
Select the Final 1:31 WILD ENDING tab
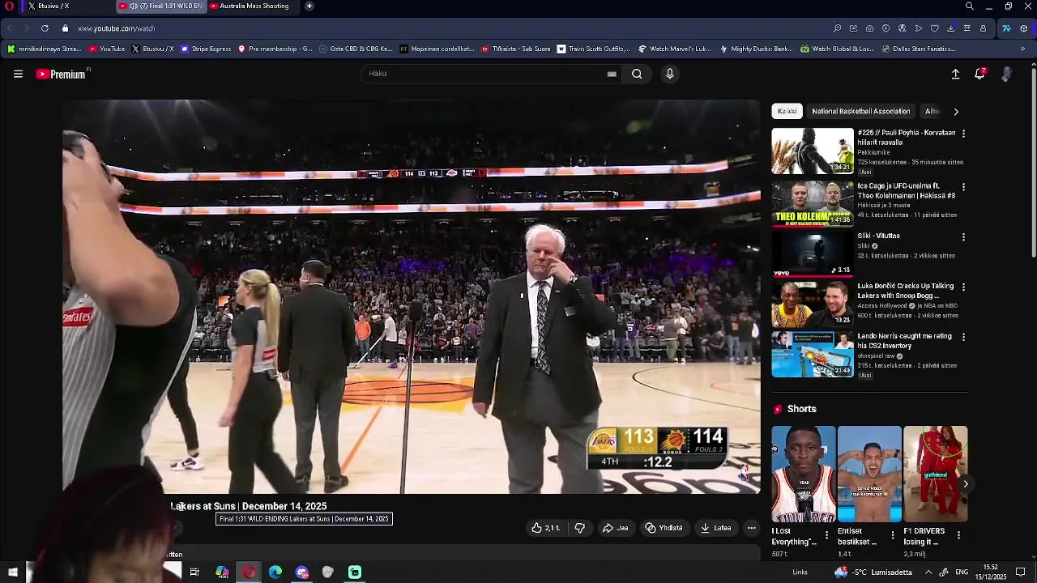tap(160, 6)
